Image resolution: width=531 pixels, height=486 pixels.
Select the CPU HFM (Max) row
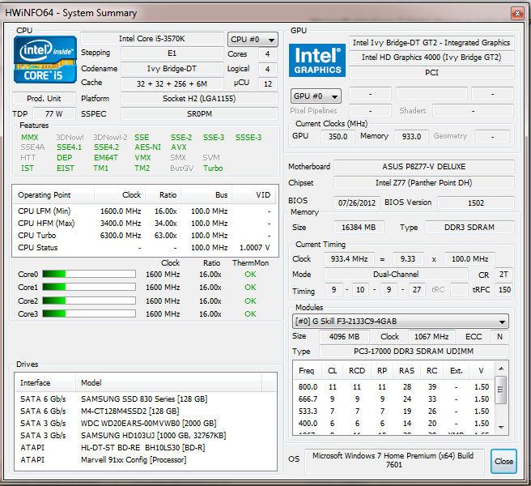point(145,224)
